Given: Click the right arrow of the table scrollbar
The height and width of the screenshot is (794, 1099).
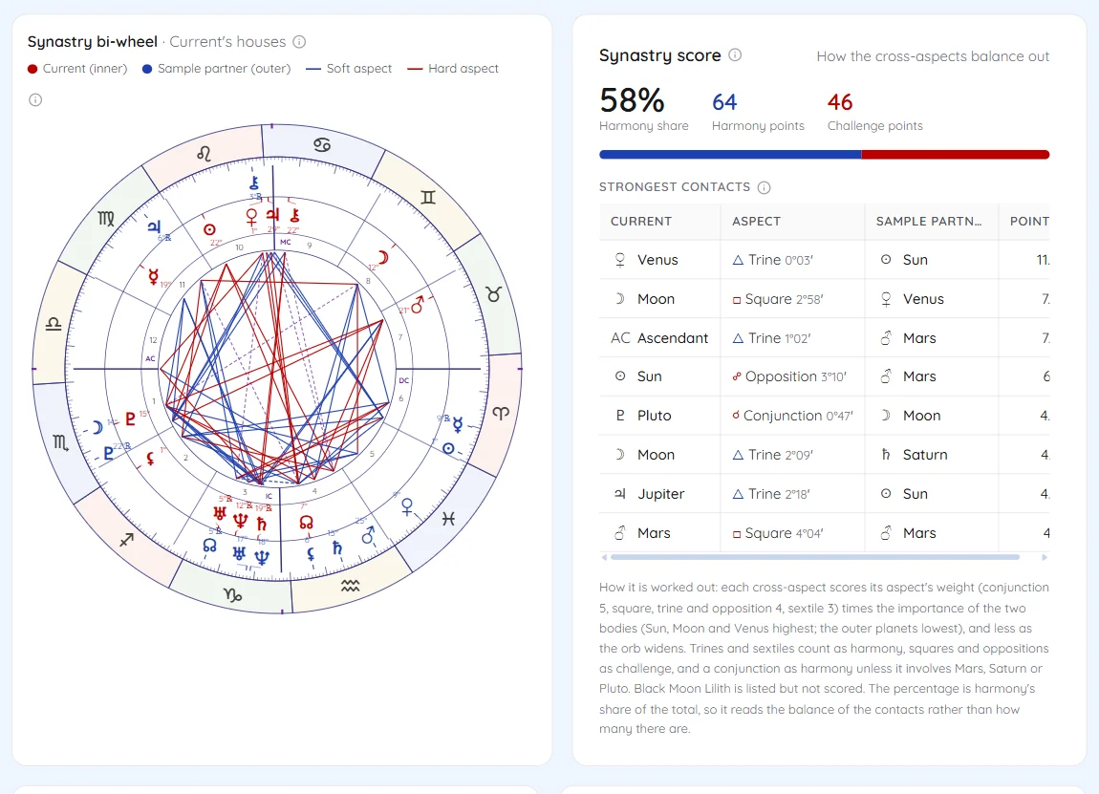Looking at the screenshot, I should coord(1045,557).
